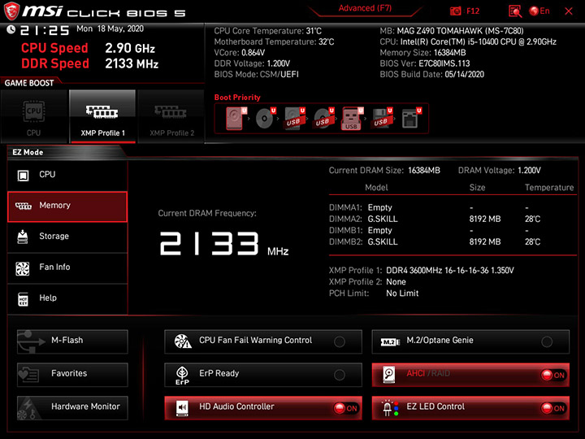Image resolution: width=585 pixels, height=439 pixels.
Task: Enable the CPU Game Boost button
Action: tap(34, 116)
